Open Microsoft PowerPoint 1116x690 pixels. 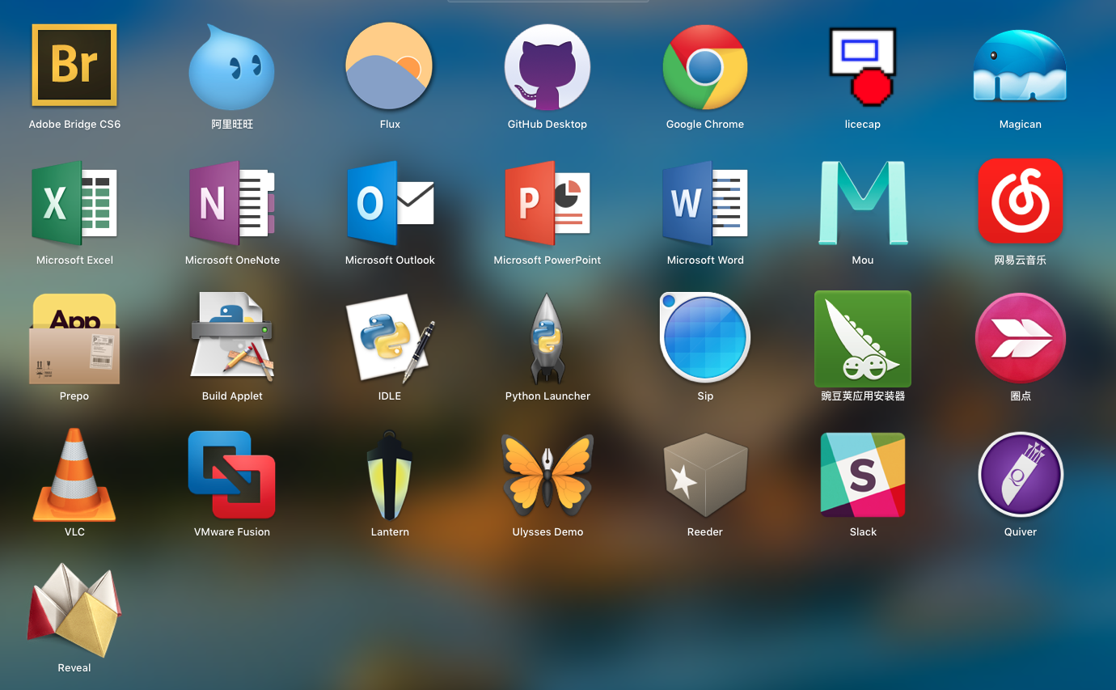click(547, 202)
